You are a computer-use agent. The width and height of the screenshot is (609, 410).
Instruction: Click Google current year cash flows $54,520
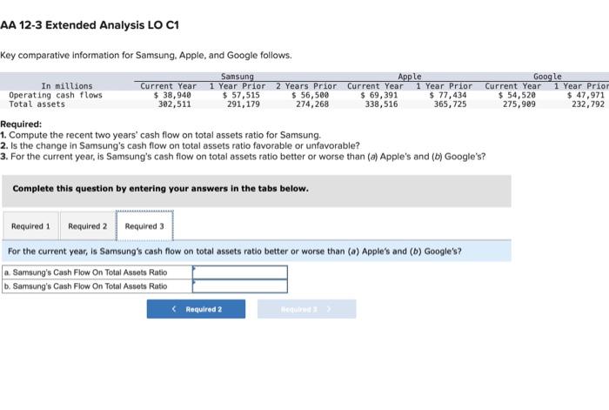(517, 95)
